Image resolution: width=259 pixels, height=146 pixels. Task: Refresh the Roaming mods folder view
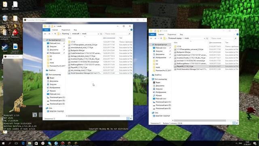101,34
